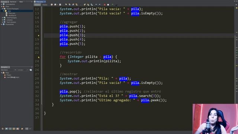Screen dimensions: 238x134
Task: Start macro recording red button
Action: [104, 4]
